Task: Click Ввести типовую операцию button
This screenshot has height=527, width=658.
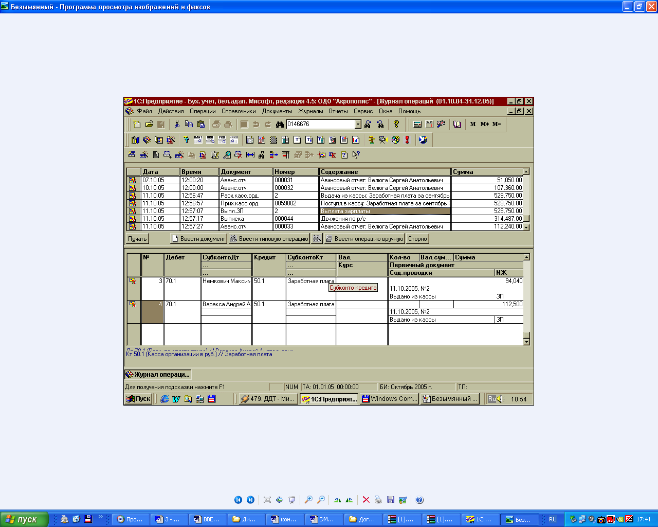Action: pos(269,239)
